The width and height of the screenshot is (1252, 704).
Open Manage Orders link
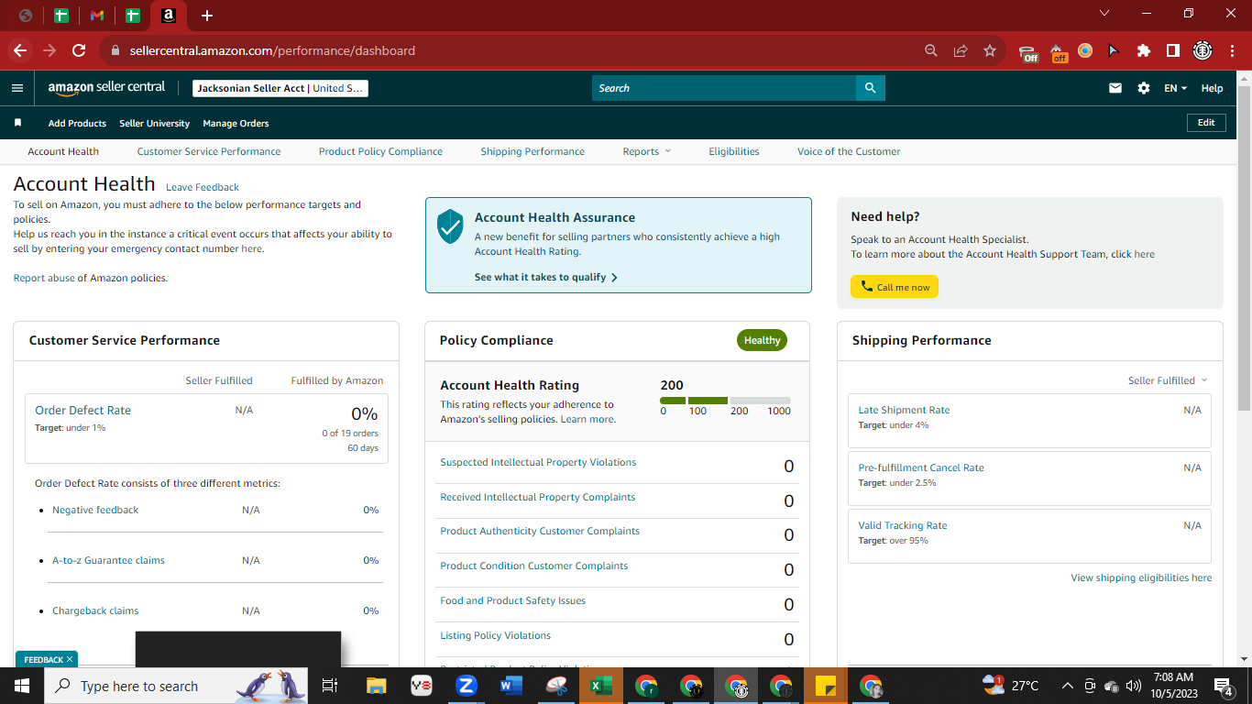[236, 123]
